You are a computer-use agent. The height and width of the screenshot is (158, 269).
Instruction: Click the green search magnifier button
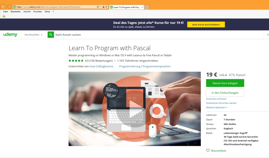[x=51, y=35]
